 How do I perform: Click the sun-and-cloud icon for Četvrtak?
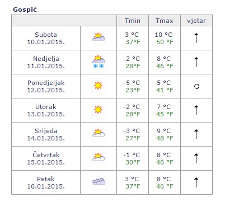[99, 157]
